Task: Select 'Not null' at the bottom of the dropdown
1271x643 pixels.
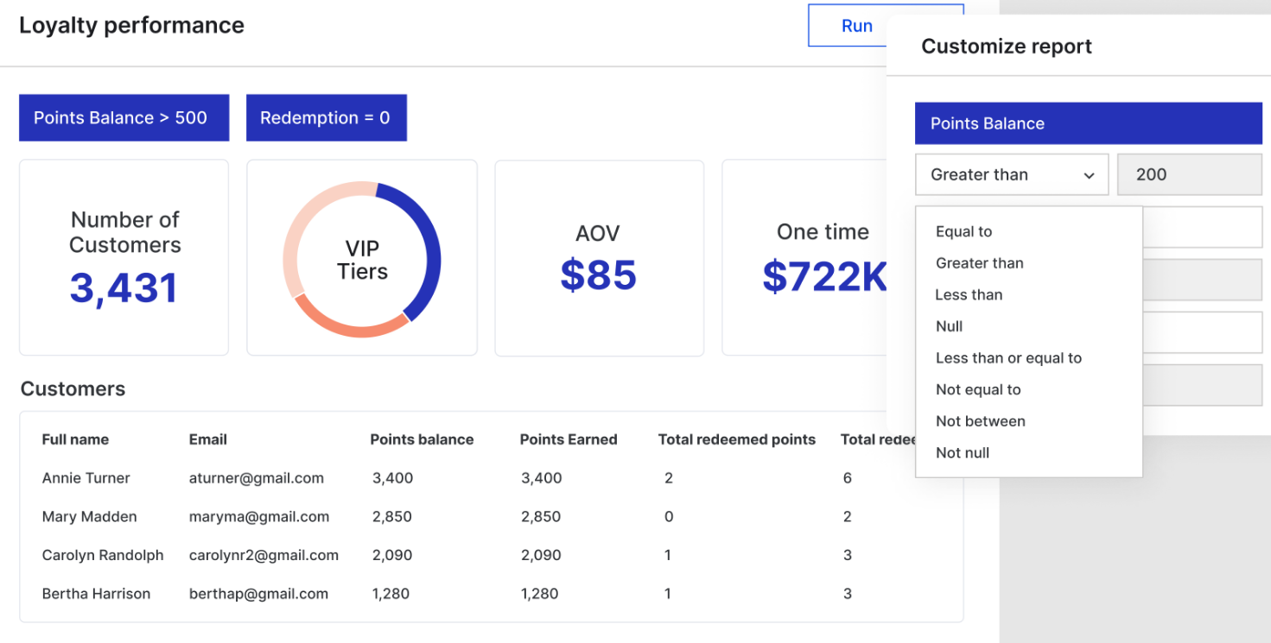Action: (962, 452)
